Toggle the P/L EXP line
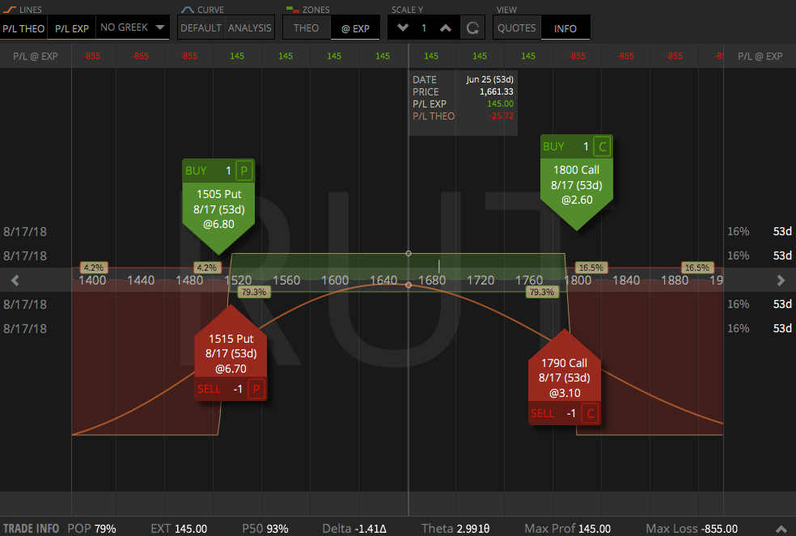Screen dimensions: 796x536 (70, 27)
